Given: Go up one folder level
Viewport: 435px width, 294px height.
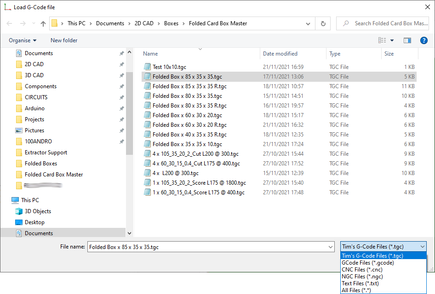Looking at the screenshot, I should pos(43,23).
